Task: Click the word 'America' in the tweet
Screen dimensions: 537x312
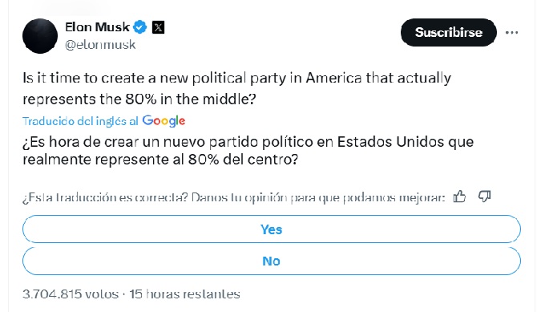Action: [333, 78]
